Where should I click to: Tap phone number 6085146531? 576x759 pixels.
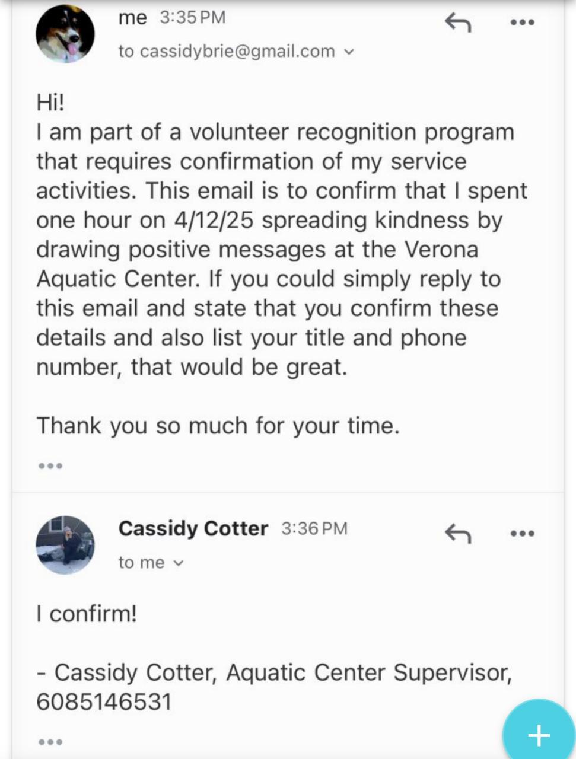pyautogui.click(x=104, y=702)
